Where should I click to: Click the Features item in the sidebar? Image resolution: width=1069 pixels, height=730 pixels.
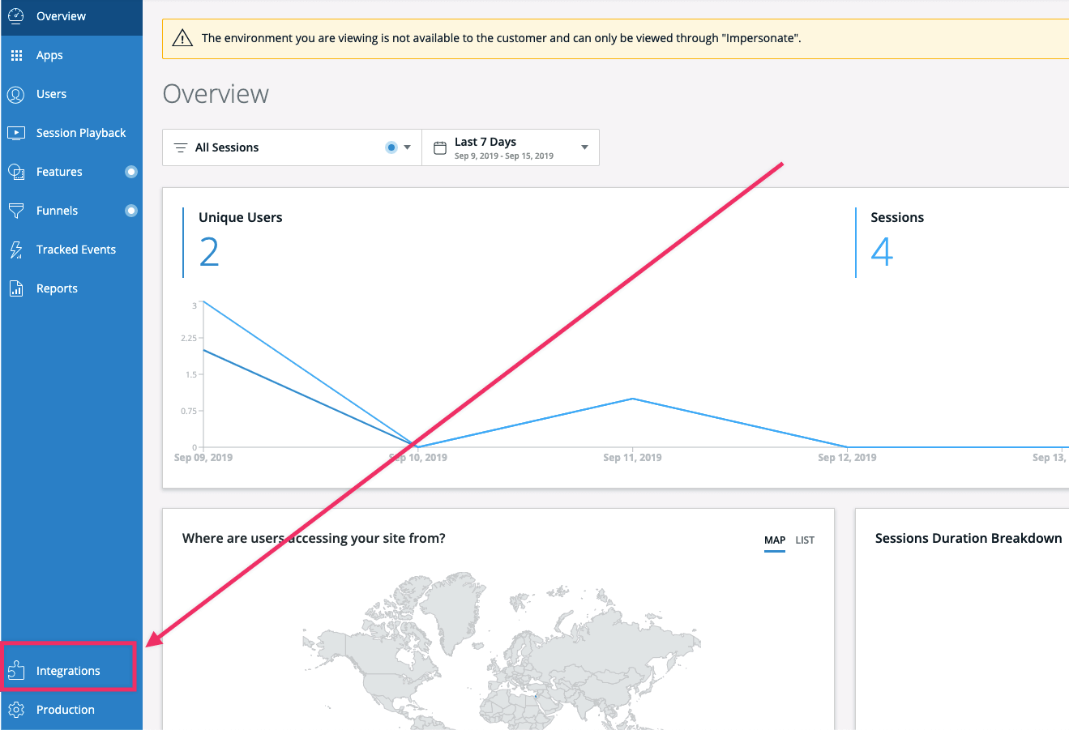[x=59, y=171]
